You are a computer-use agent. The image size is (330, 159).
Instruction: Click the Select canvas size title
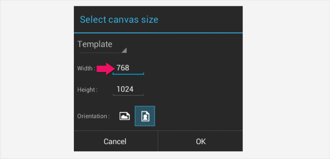(x=119, y=20)
